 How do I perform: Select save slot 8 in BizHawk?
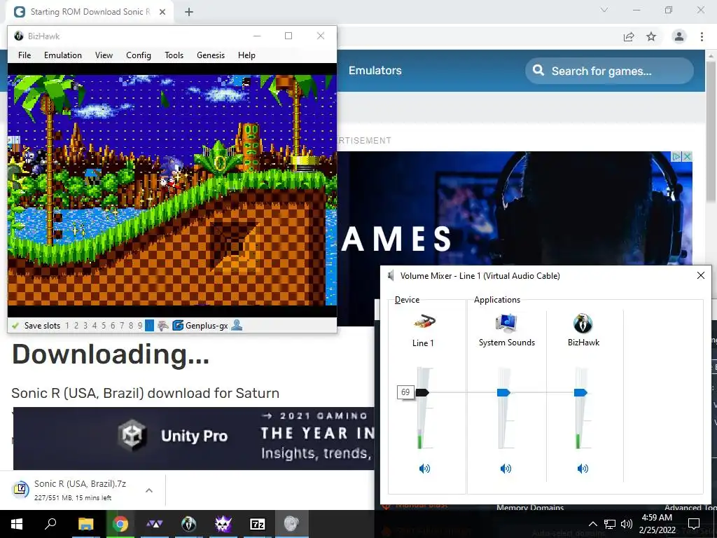(131, 326)
